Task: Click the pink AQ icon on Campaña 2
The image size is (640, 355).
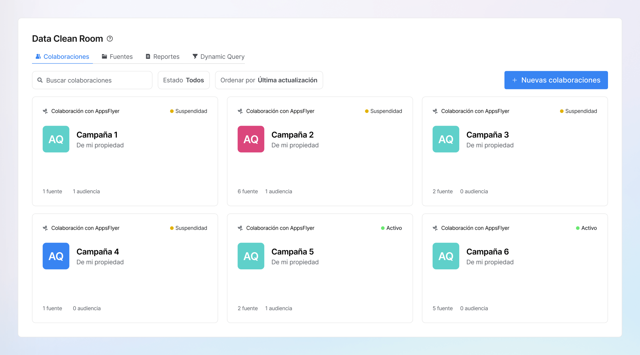Action: pyautogui.click(x=251, y=139)
